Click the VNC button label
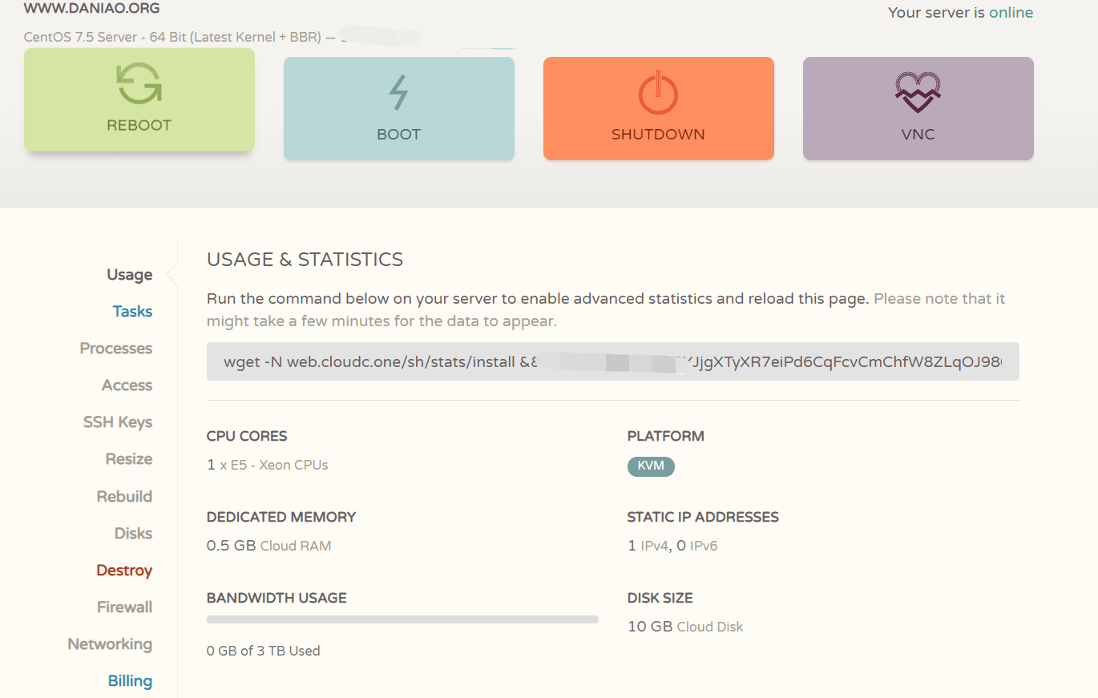Screen dimensions: 1098x698 click(918, 134)
